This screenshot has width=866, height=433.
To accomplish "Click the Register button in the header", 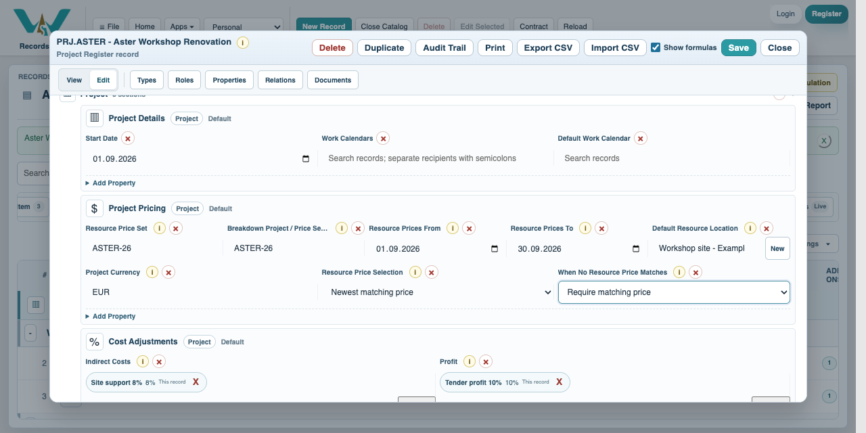I will point(827,14).
